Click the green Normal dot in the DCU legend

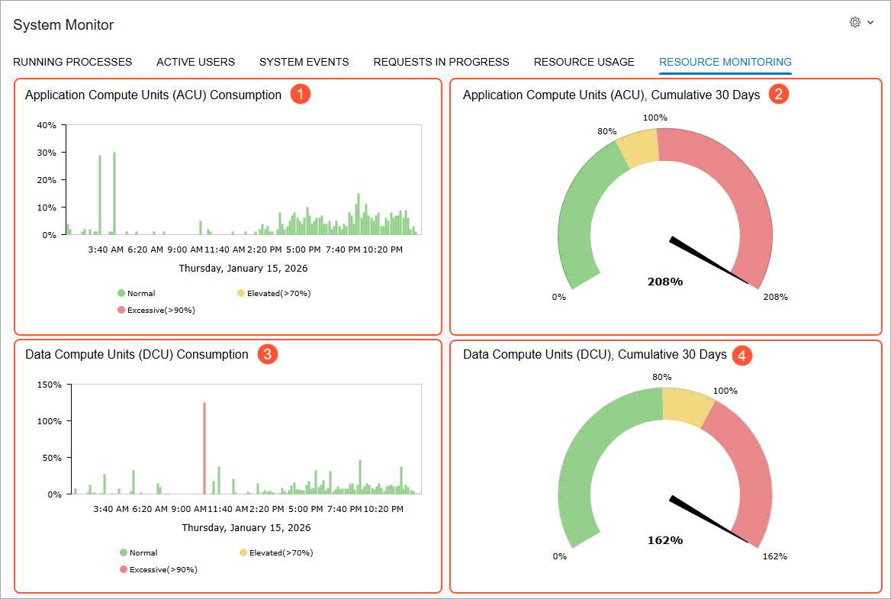tap(123, 552)
